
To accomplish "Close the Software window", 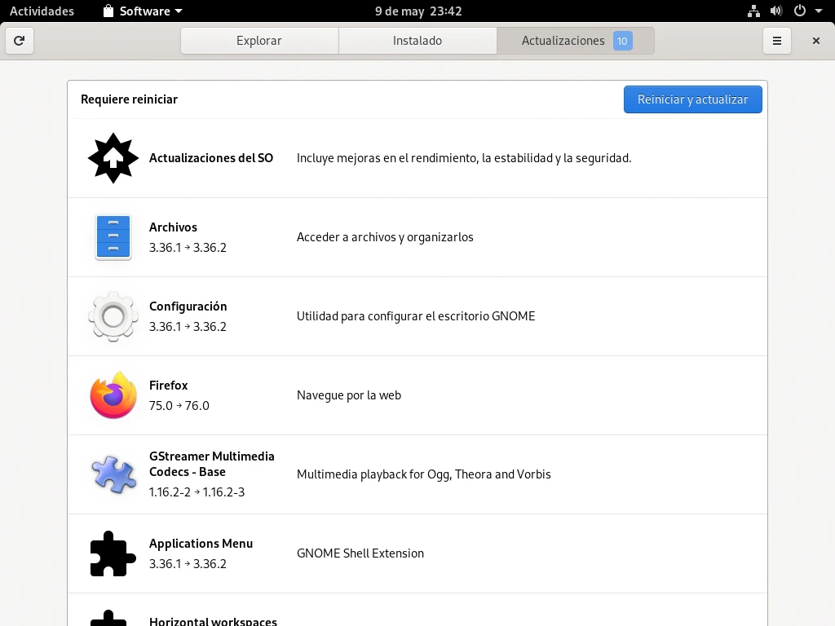I will point(816,41).
